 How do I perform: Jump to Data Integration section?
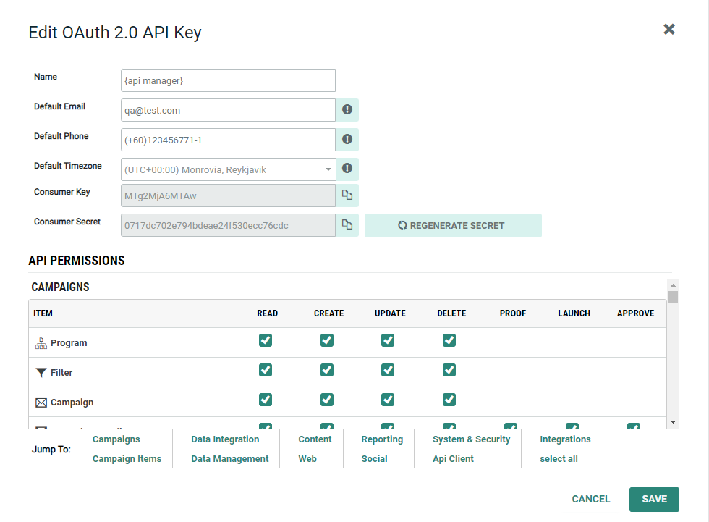point(225,439)
